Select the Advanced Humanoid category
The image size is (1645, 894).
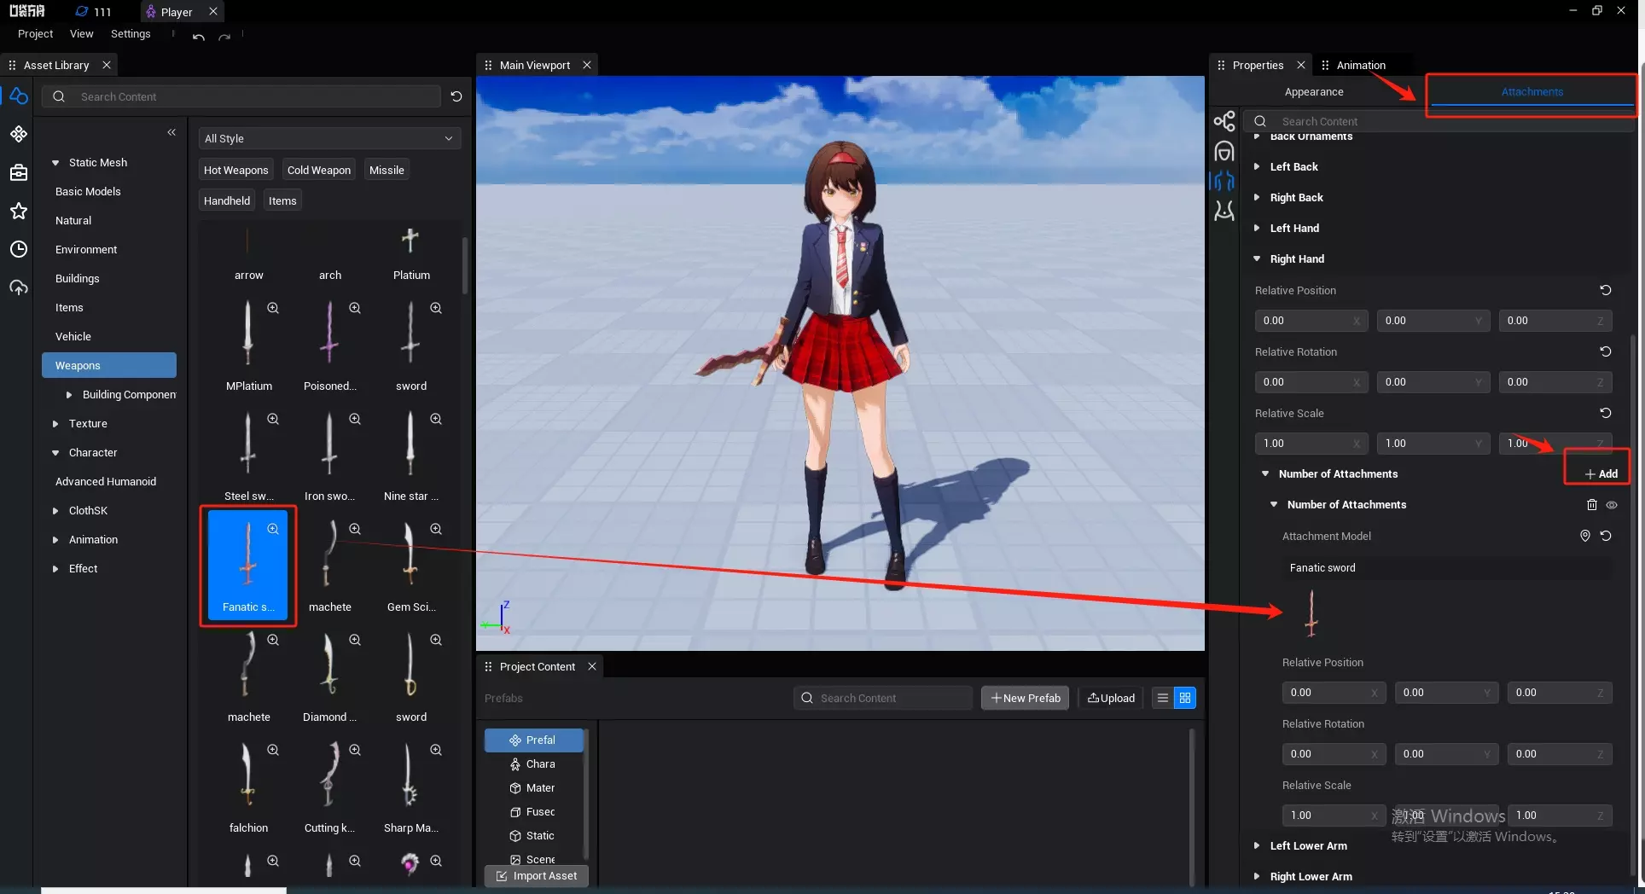click(106, 481)
